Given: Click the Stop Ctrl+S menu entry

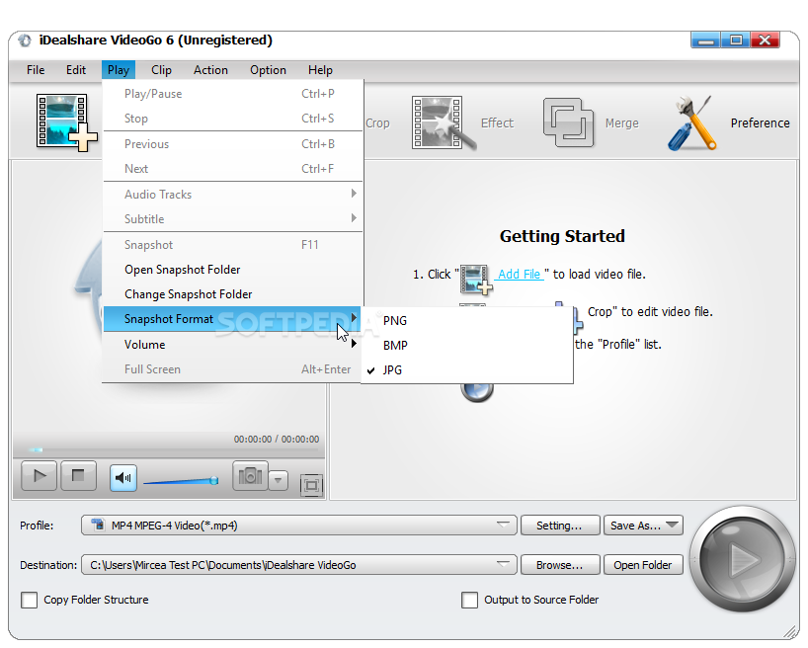Looking at the screenshot, I should [x=233, y=119].
